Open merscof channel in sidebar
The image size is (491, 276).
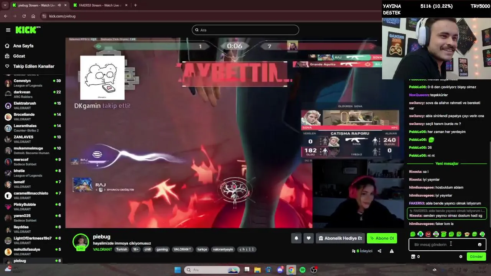(x=33, y=161)
